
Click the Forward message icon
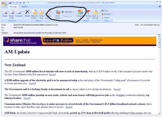click(x=18, y=13)
